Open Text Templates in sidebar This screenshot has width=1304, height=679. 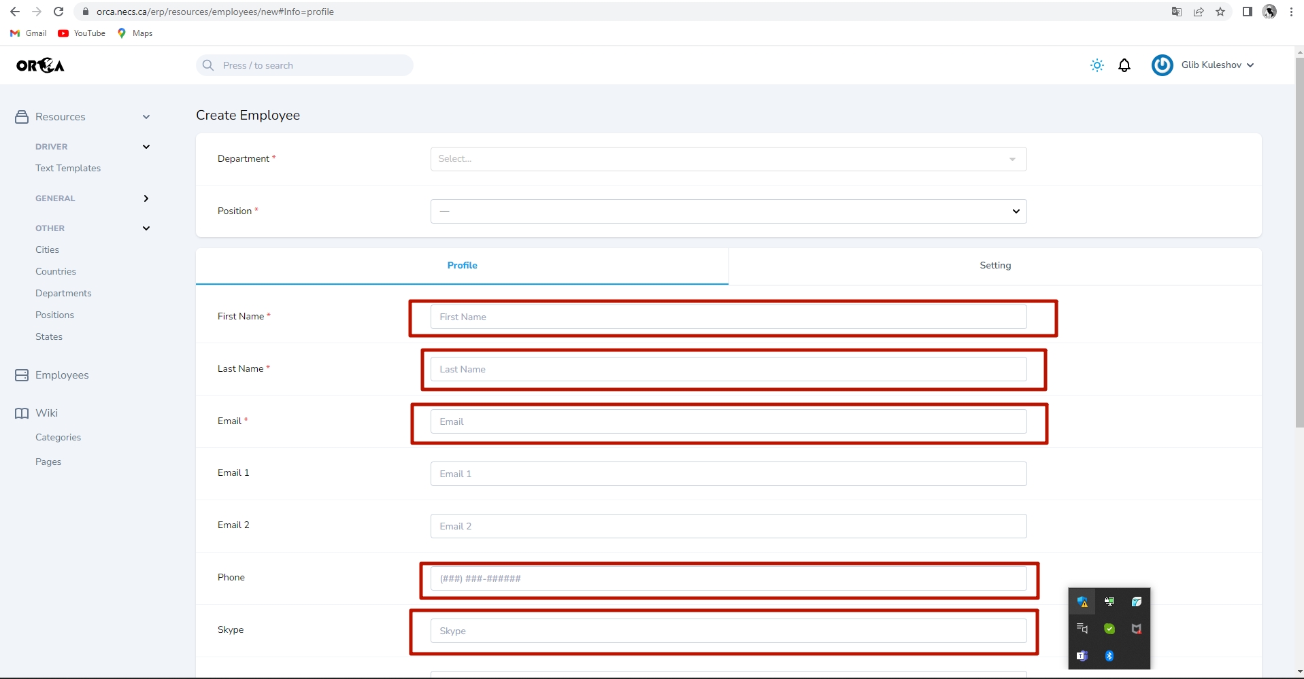pos(68,168)
